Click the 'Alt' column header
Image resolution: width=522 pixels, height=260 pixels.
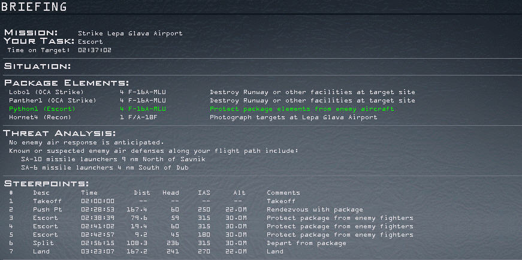tap(239, 193)
